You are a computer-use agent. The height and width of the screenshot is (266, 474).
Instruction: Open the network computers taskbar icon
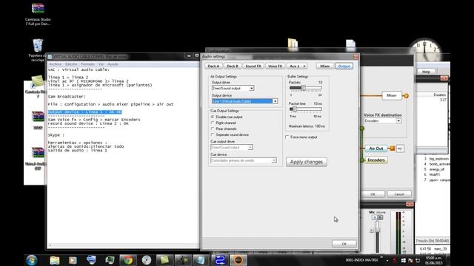(x=91, y=260)
